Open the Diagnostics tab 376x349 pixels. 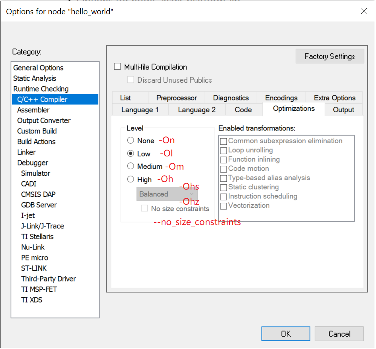point(231,98)
